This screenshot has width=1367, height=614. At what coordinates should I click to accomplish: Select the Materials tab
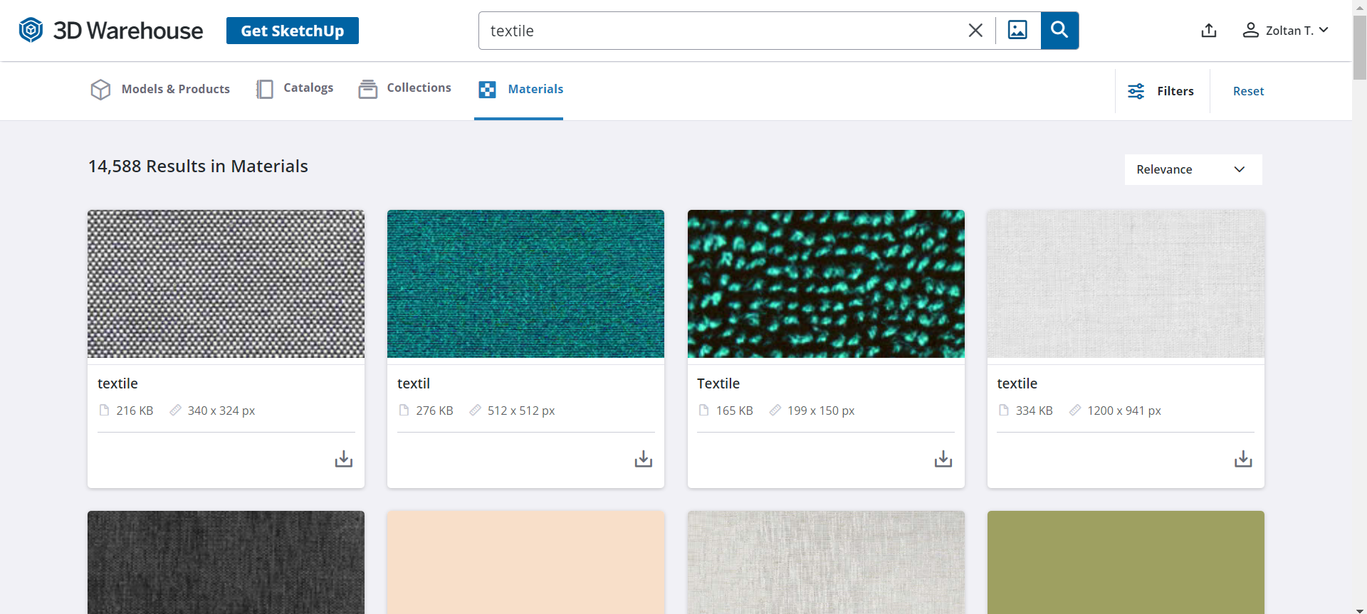(521, 89)
